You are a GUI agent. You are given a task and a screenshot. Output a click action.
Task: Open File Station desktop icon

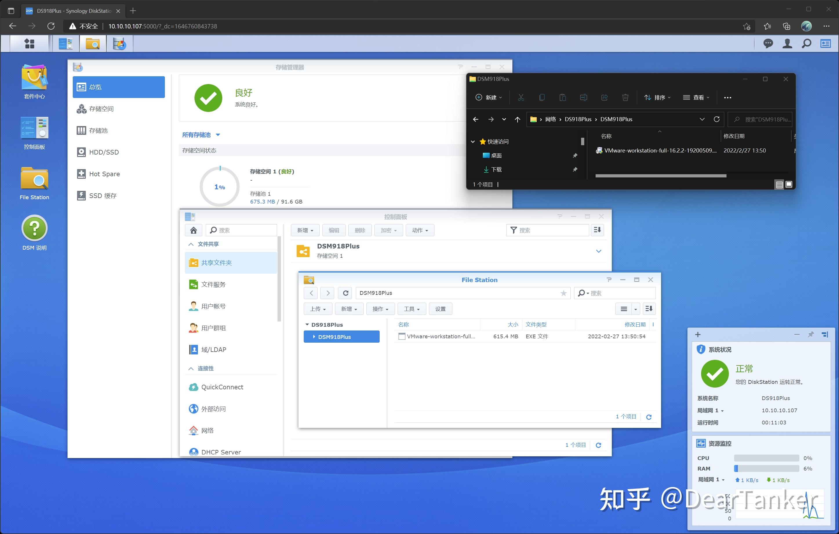click(x=34, y=183)
